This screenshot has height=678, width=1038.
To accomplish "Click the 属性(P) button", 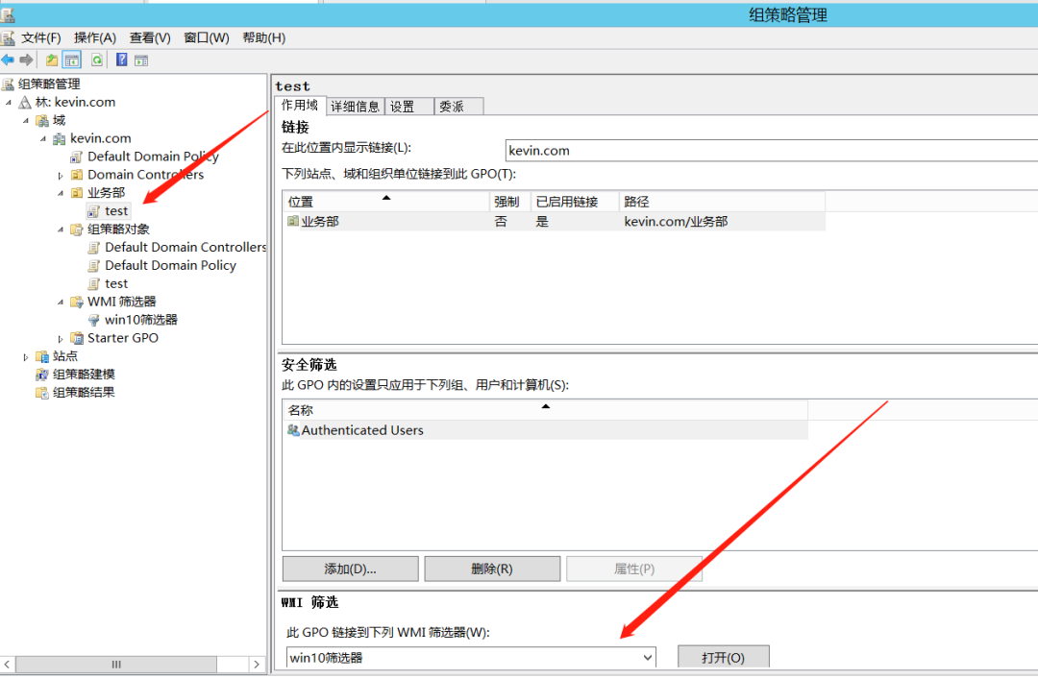I will point(634,569).
